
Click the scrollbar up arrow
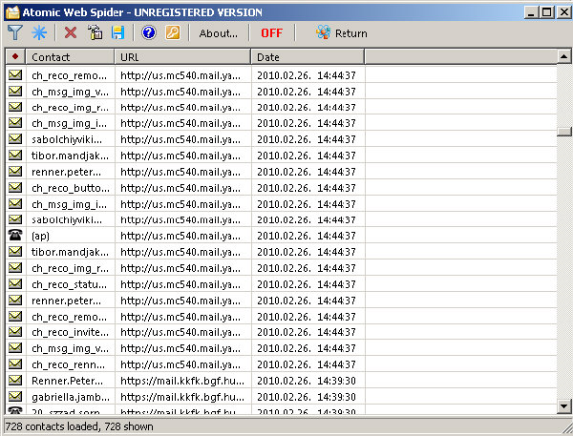click(x=563, y=56)
